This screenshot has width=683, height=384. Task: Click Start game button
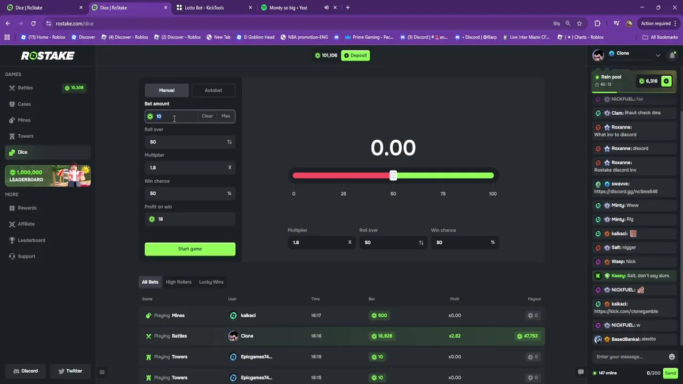tap(190, 249)
